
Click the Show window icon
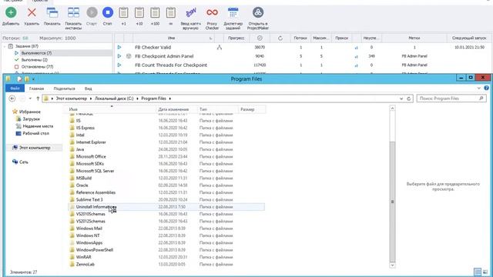coord(52,12)
